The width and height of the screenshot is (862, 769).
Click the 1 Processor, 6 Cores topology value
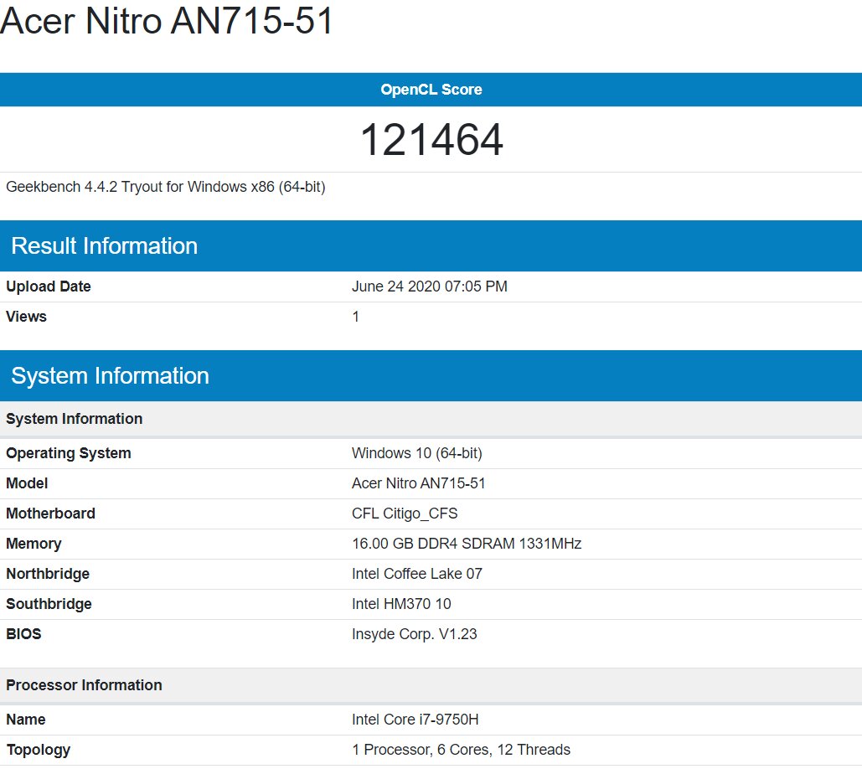pos(461,750)
